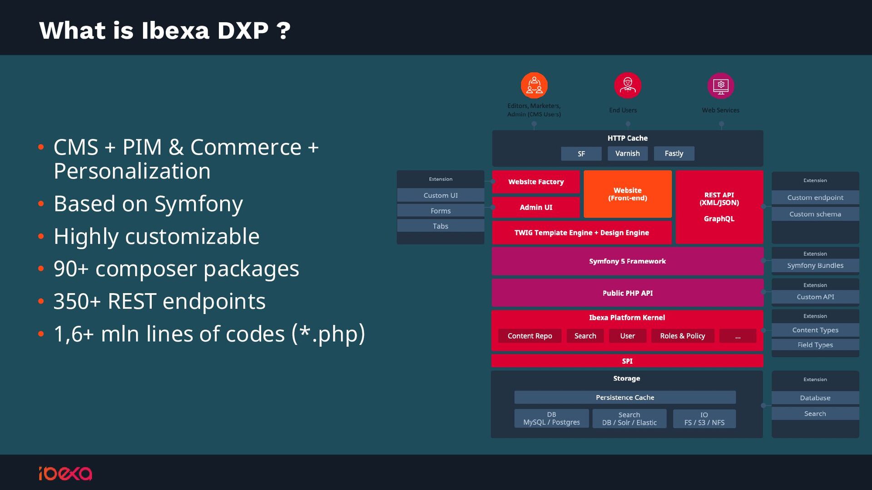872x490 pixels.
Task: Click the Admin UI block
Action: tap(536, 207)
